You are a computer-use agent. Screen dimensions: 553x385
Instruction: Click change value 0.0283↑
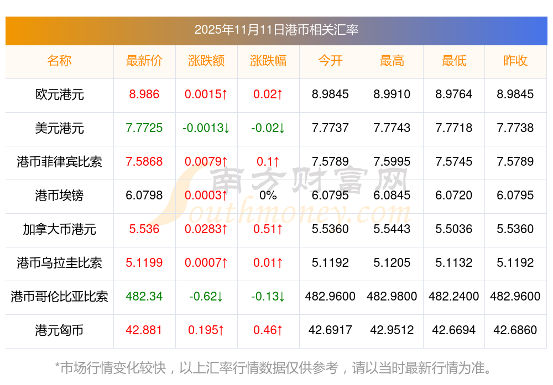click(206, 229)
